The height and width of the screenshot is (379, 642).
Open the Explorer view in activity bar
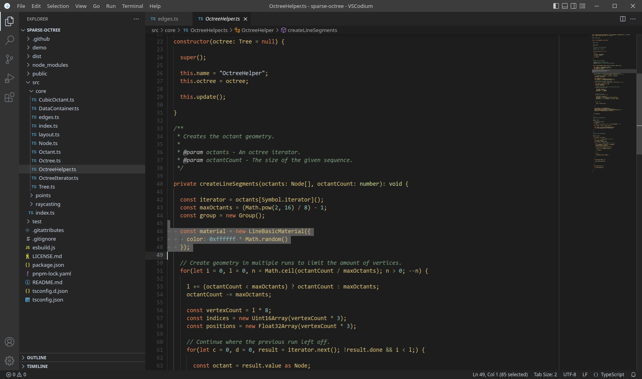click(x=9, y=21)
